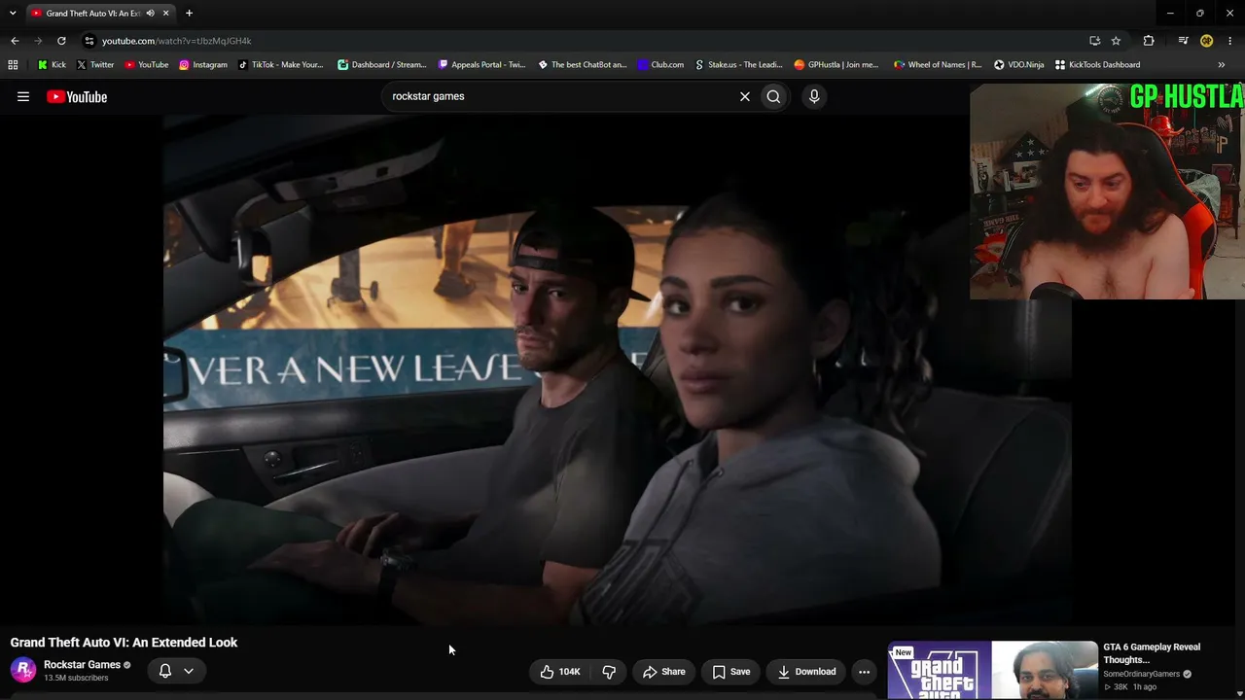Screen dimensions: 1245x700
Task: Download the video
Action: 806,672
